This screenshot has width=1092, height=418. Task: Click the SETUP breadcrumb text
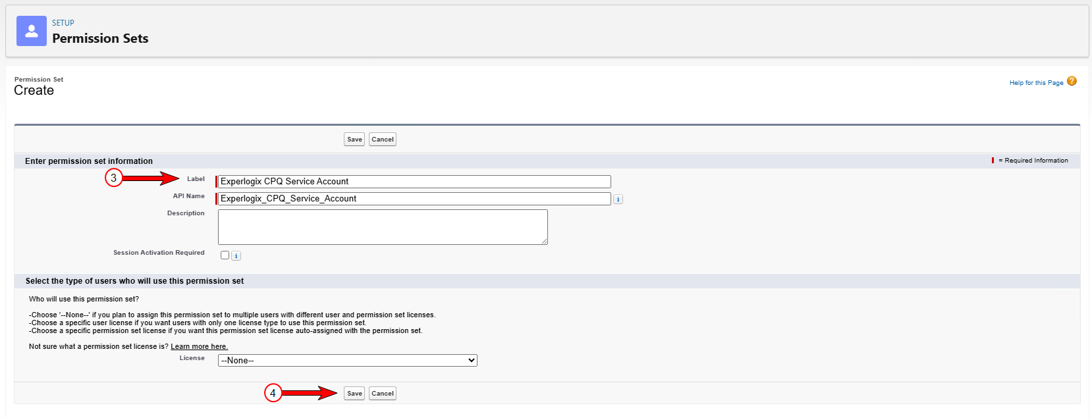(63, 23)
